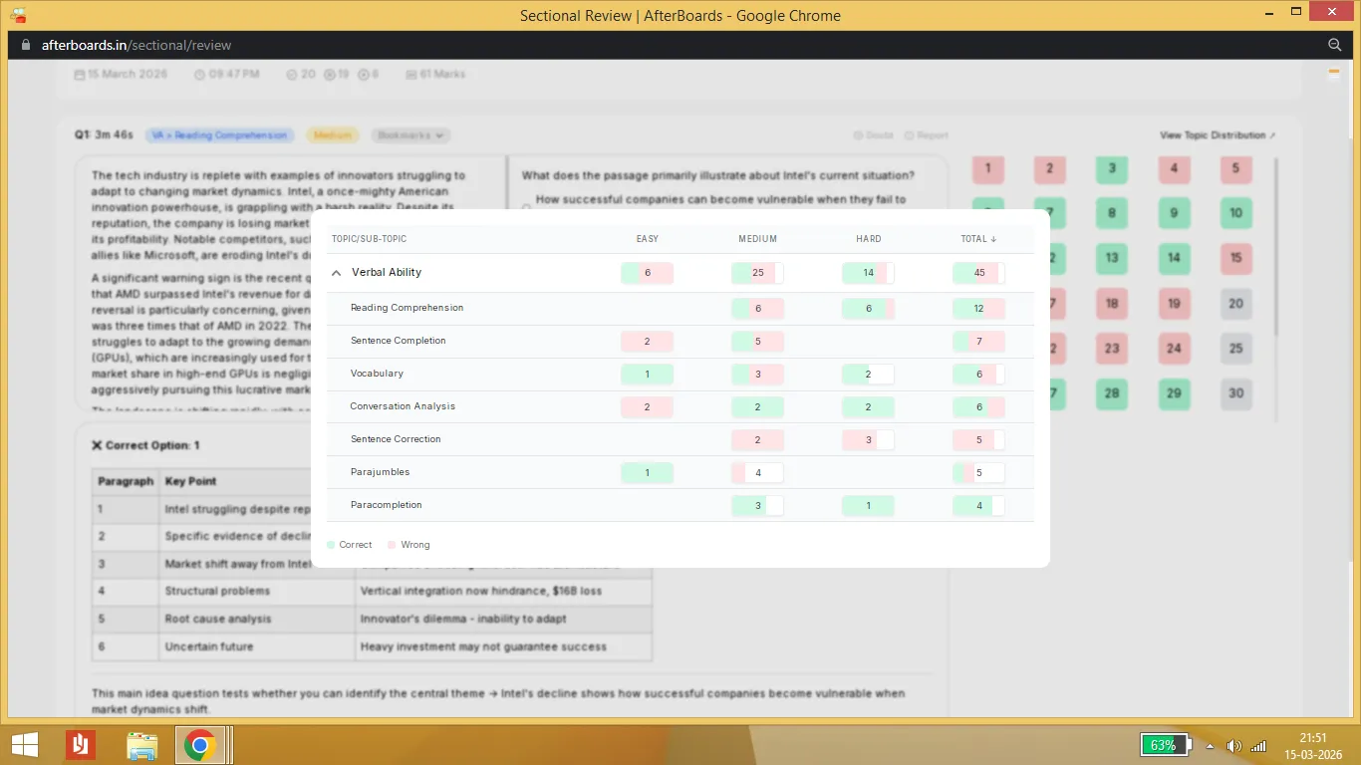Check the battery indicator showing 63%
The width and height of the screenshot is (1361, 765).
tap(1167, 745)
